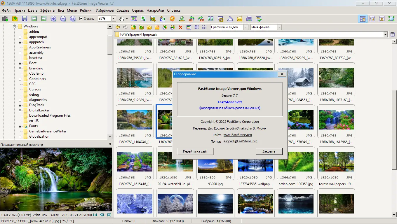
Task: Click the thumbnail panel vertical scrollbar
Action: click(394, 129)
